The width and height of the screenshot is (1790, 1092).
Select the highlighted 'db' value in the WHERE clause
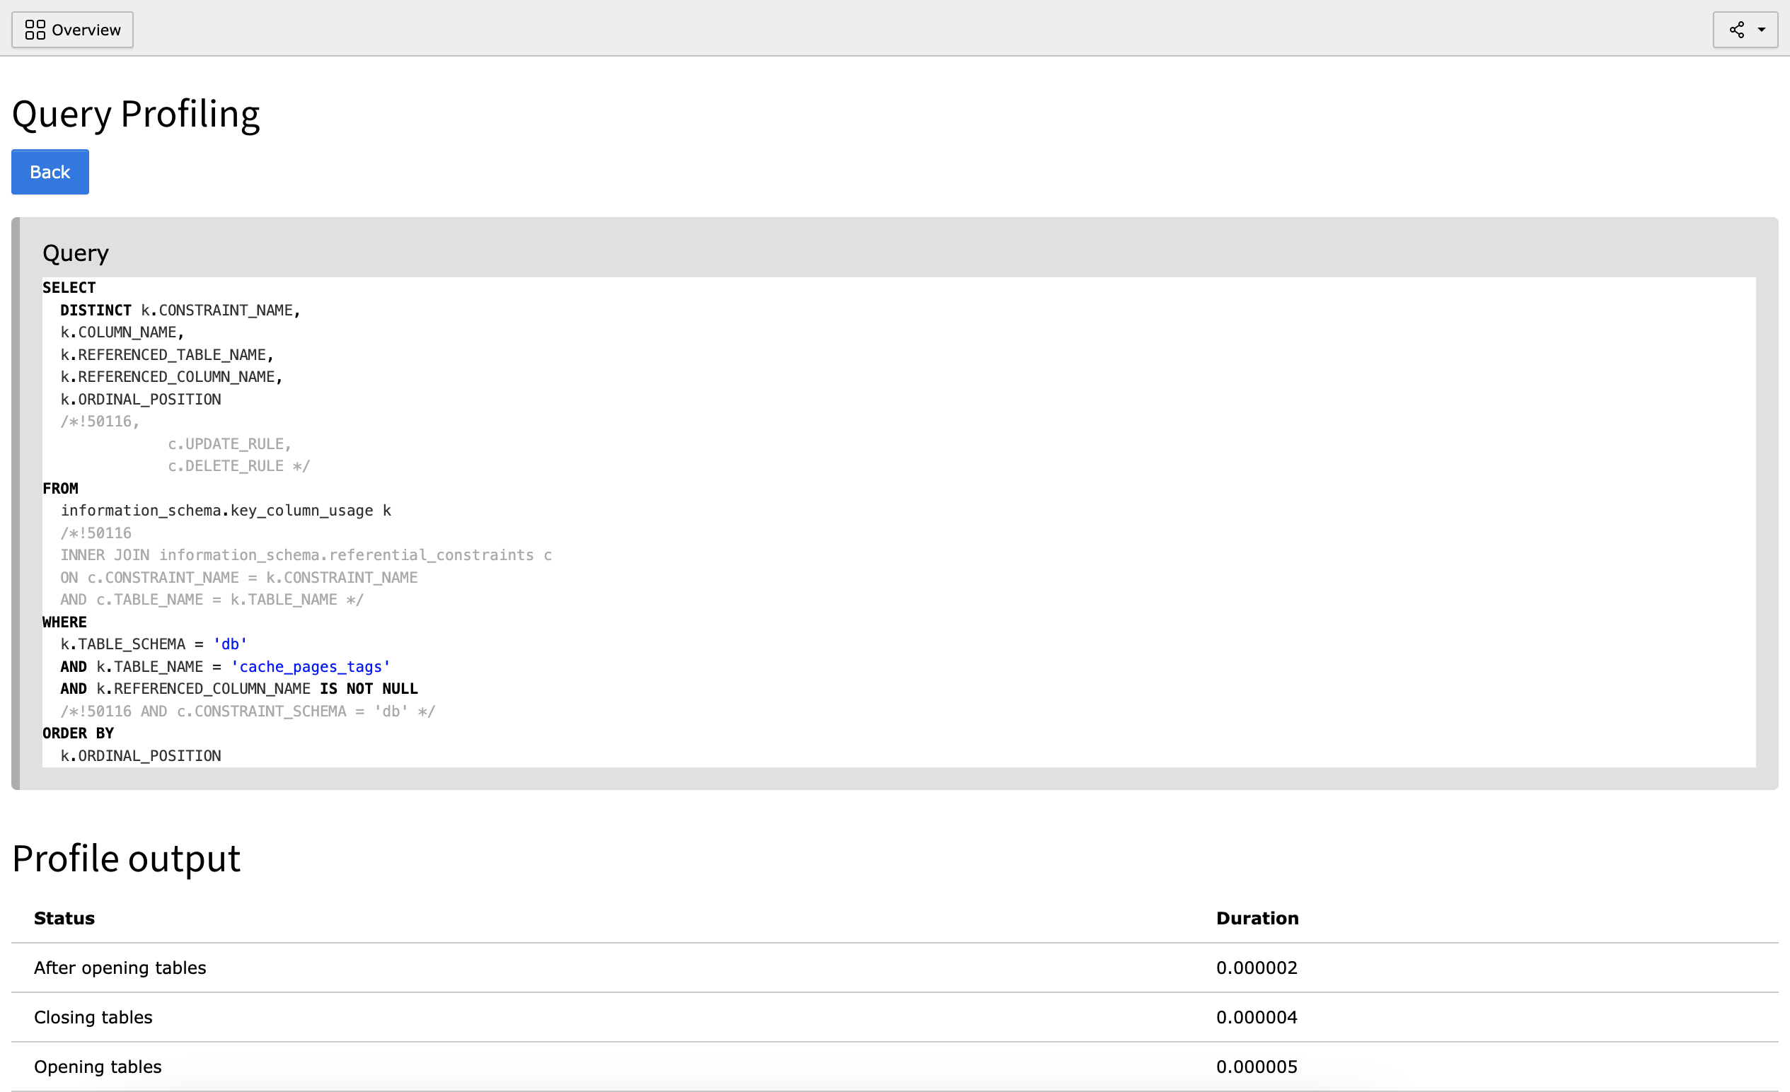pyautogui.click(x=230, y=644)
